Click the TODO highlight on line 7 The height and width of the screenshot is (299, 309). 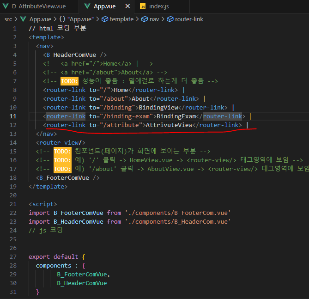[x=69, y=81]
